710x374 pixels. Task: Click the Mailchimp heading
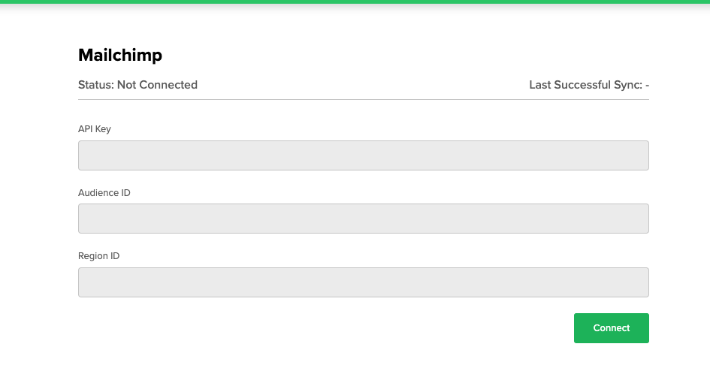(x=120, y=55)
